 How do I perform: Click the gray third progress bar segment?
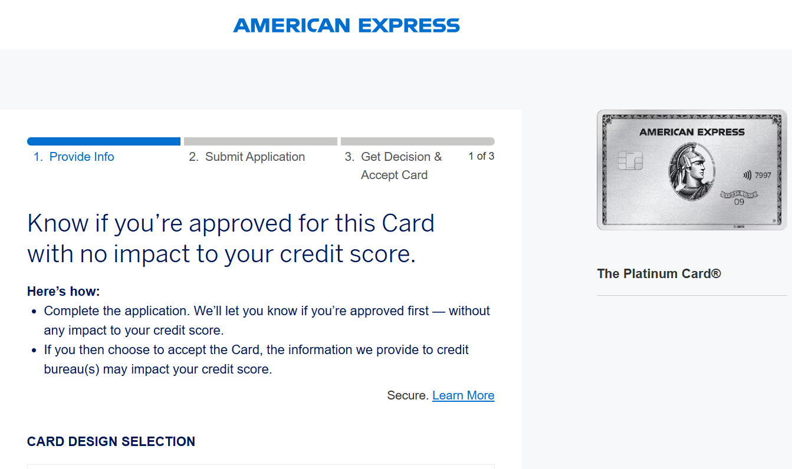tap(418, 141)
